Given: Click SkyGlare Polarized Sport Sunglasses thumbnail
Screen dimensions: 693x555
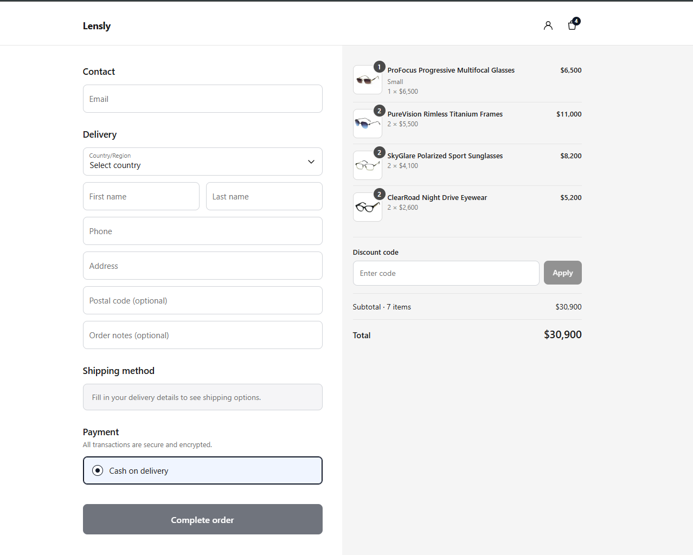Looking at the screenshot, I should (x=368, y=165).
